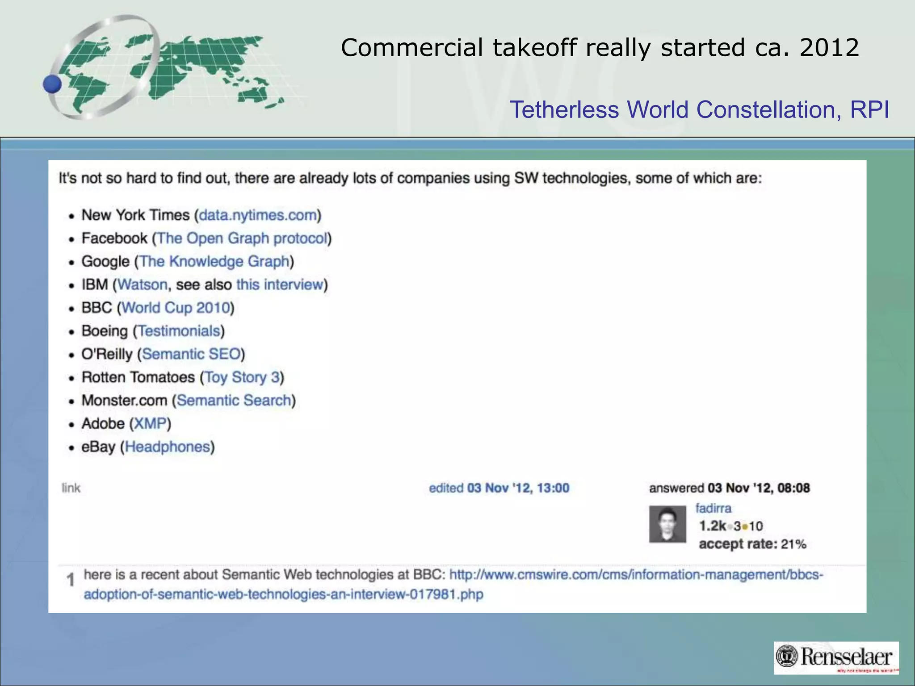Open the cmswire.com BBC article URL
The width and height of the screenshot is (915, 686).
(453, 584)
